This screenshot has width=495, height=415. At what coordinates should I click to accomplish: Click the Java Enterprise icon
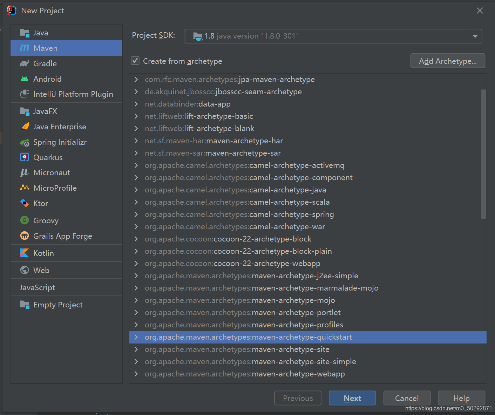(x=25, y=127)
